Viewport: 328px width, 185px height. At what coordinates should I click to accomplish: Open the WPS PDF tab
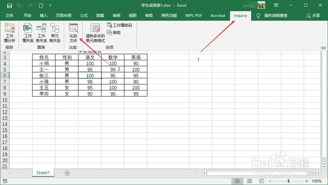pos(194,15)
